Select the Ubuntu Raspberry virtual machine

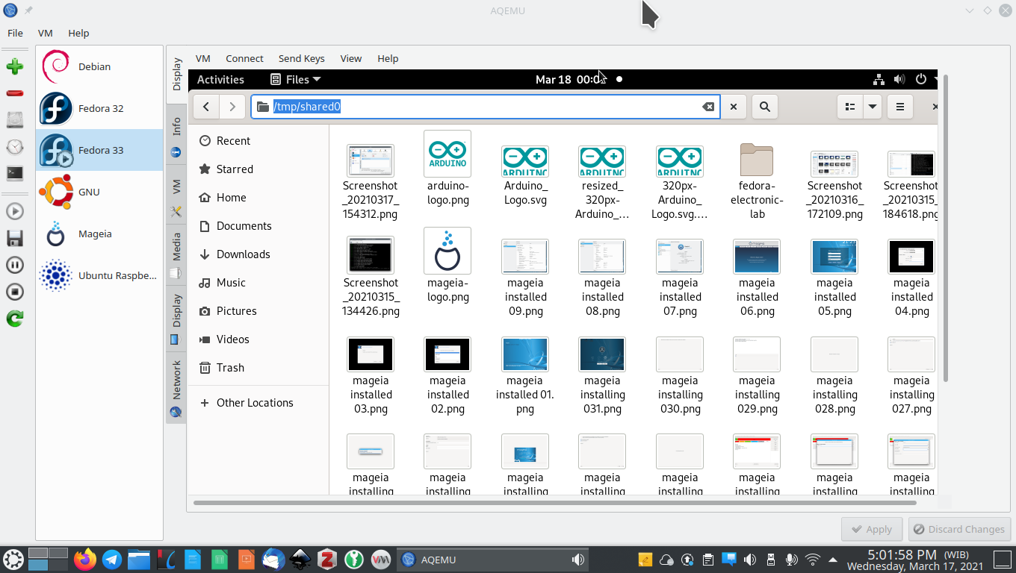click(x=99, y=275)
